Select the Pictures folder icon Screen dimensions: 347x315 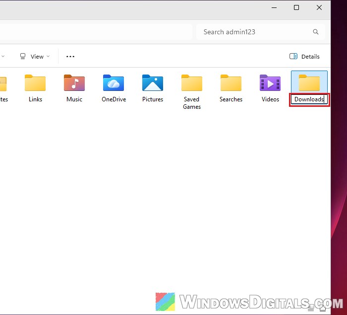153,83
